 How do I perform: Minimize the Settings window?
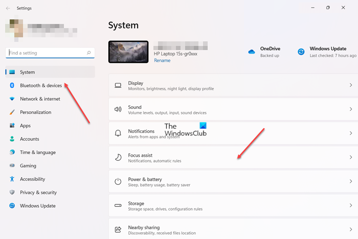coord(312,8)
